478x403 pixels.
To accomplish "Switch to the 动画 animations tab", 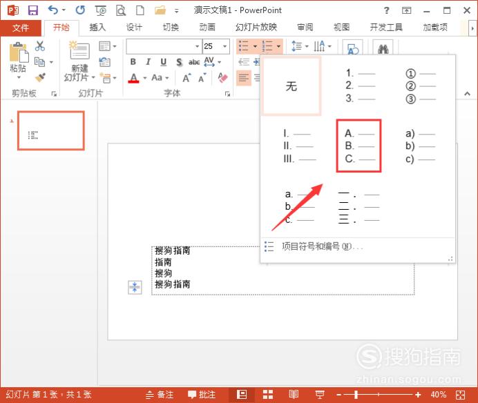I will pos(207,28).
